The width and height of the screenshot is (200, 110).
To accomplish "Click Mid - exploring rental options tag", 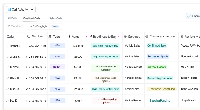I will tap(106, 80).
